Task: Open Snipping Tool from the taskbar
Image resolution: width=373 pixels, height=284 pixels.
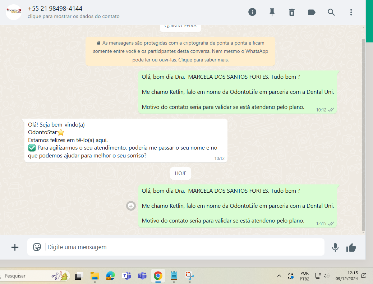Action: click(190, 276)
